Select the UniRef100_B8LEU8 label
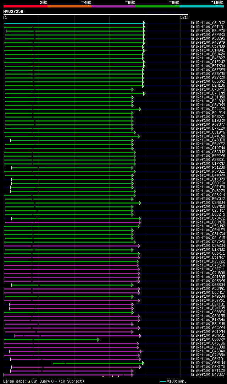 208,324
